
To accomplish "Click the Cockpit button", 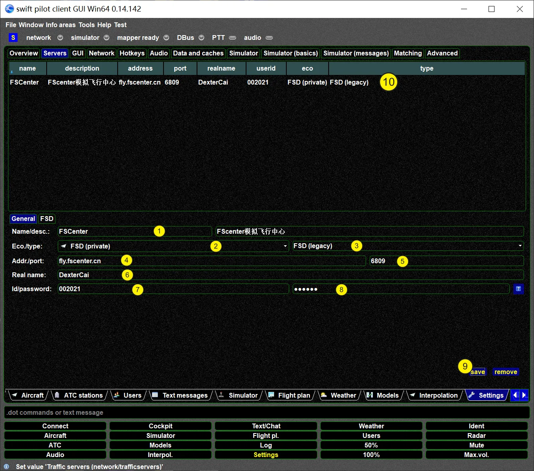I will [161, 426].
